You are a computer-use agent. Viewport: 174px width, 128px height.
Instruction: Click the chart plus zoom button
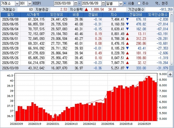(x=170, y=74)
